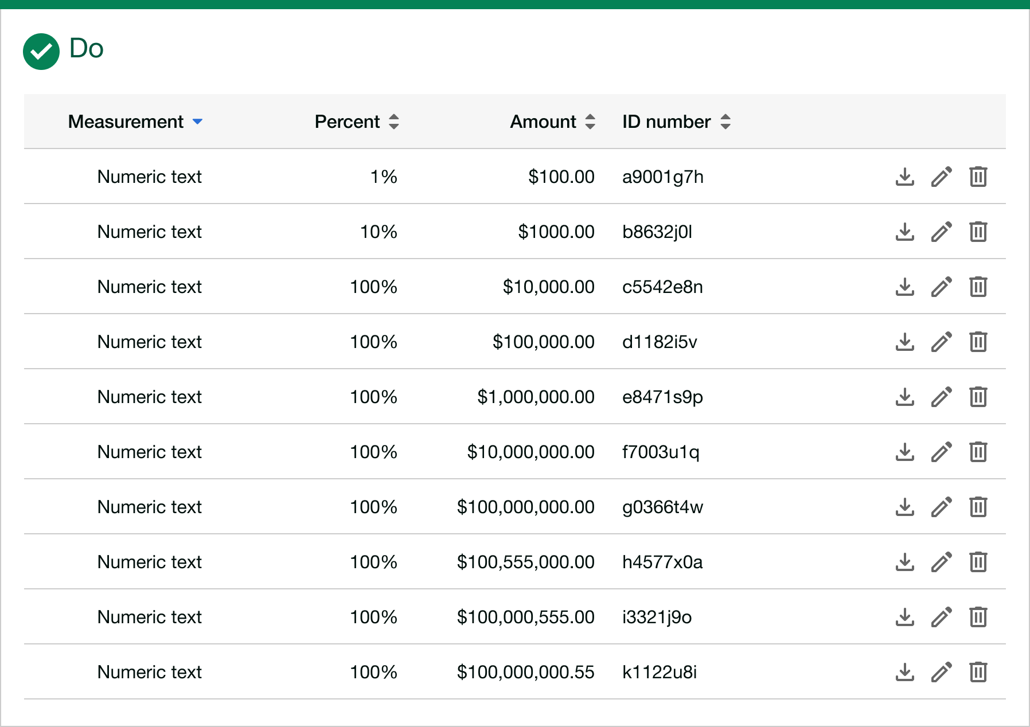
Task: Delete the i3321j9o row
Action: (x=978, y=617)
